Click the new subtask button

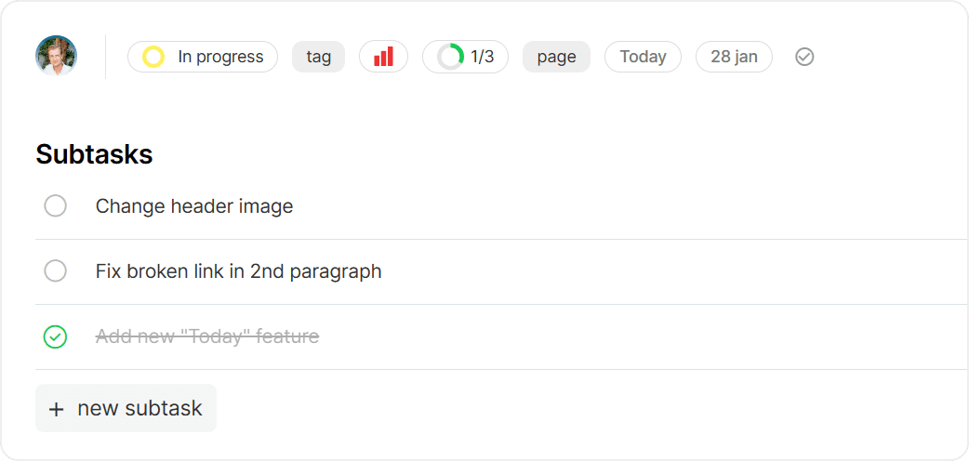(x=126, y=408)
